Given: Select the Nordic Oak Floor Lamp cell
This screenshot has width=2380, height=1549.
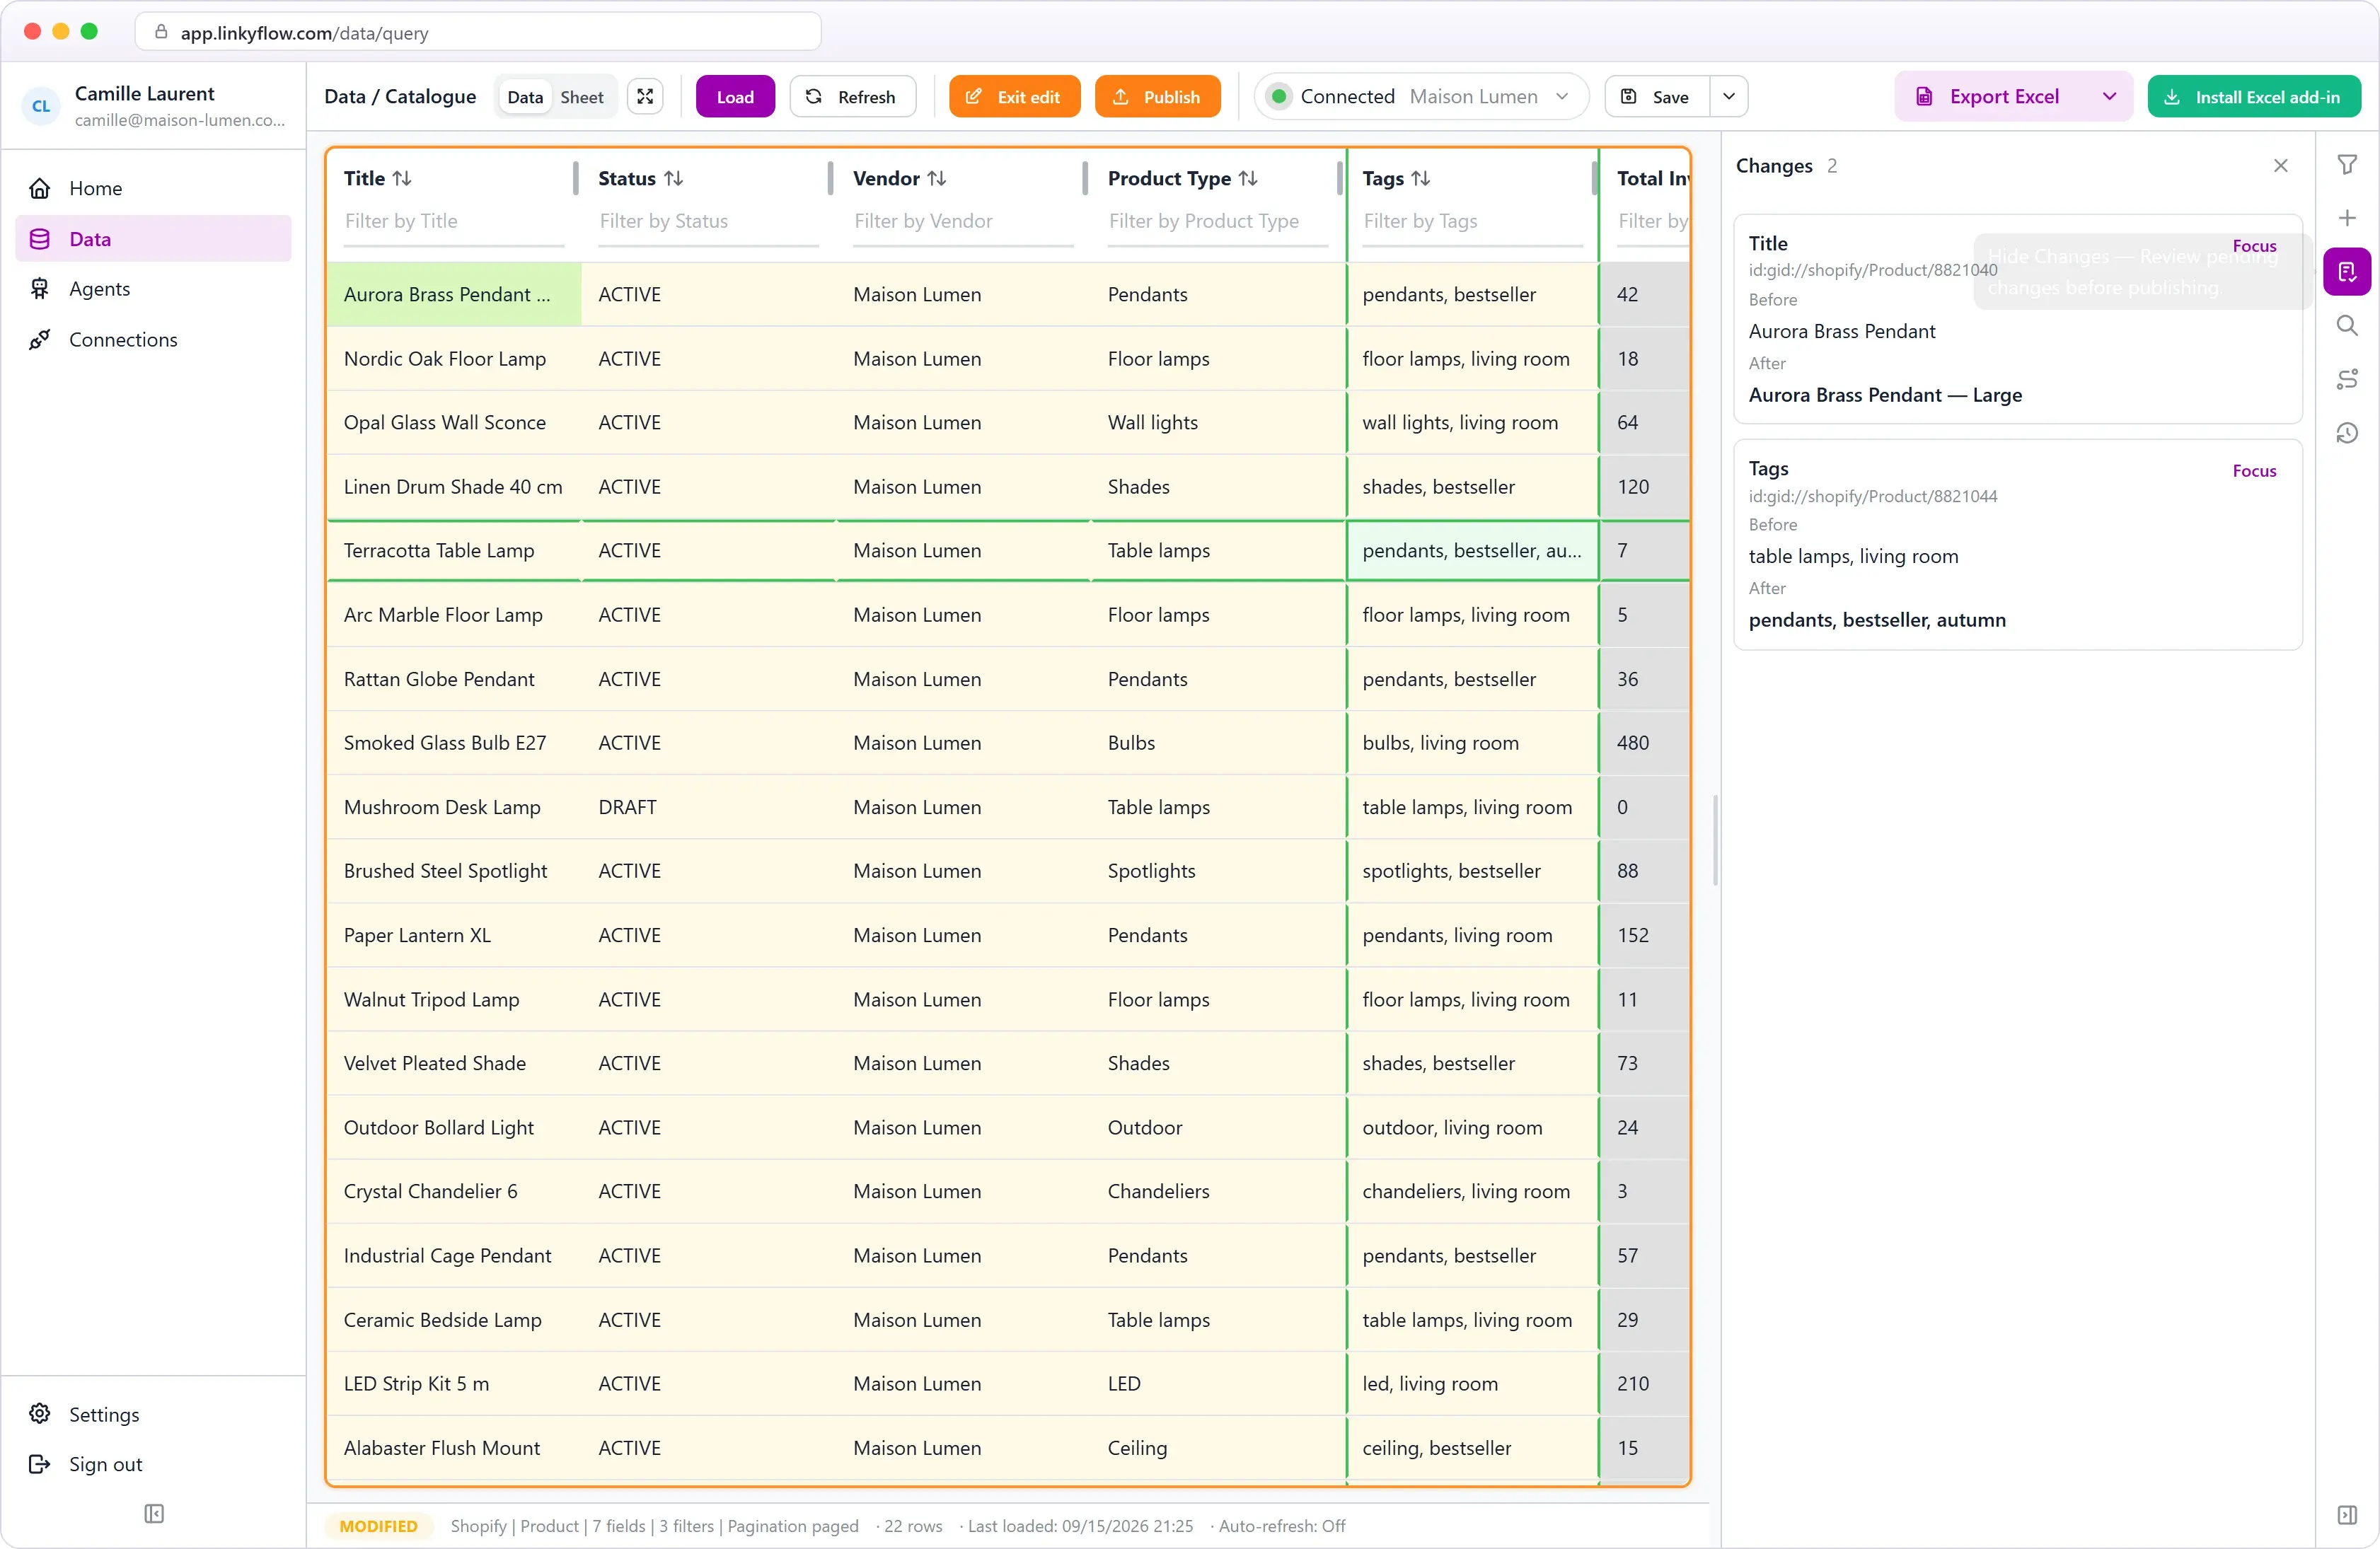Looking at the screenshot, I should point(454,359).
